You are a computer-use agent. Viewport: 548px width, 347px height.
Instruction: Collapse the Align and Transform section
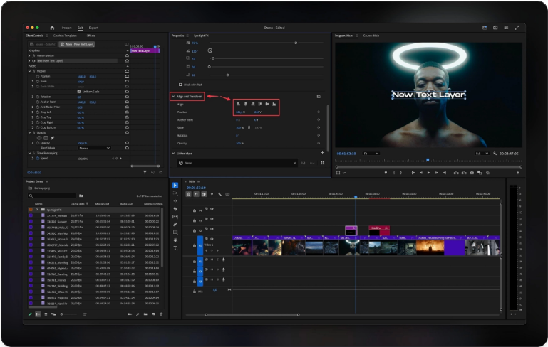(173, 96)
